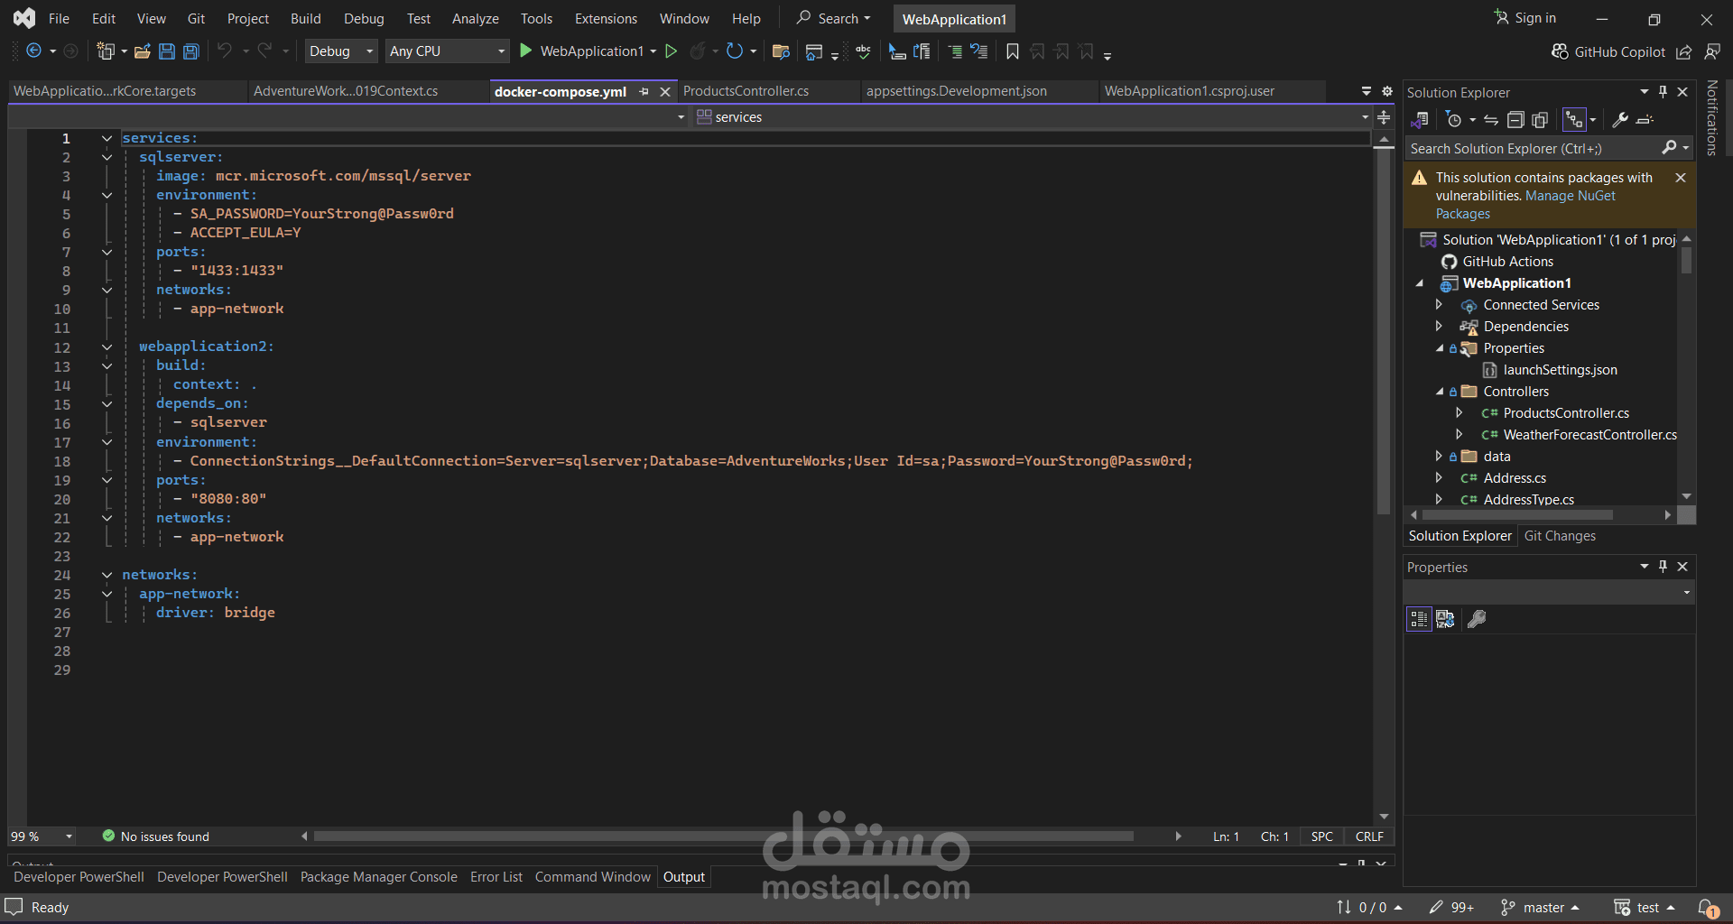Select launchSettings.json in Solution Explorer
The width and height of the screenshot is (1733, 924).
click(x=1560, y=370)
